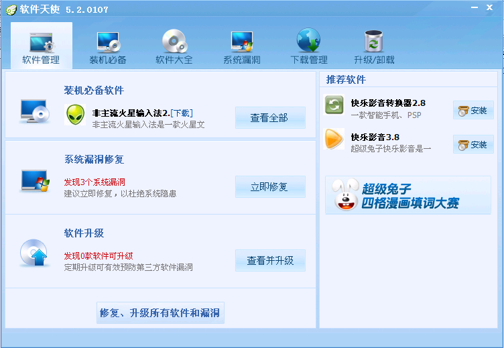Switch to the 下载管理 tab label
The image size is (504, 348).
309,60
